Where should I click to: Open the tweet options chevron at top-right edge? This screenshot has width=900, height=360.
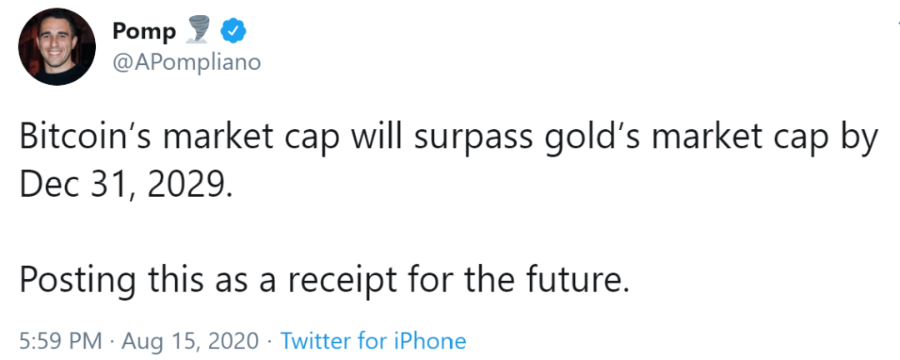(x=897, y=25)
